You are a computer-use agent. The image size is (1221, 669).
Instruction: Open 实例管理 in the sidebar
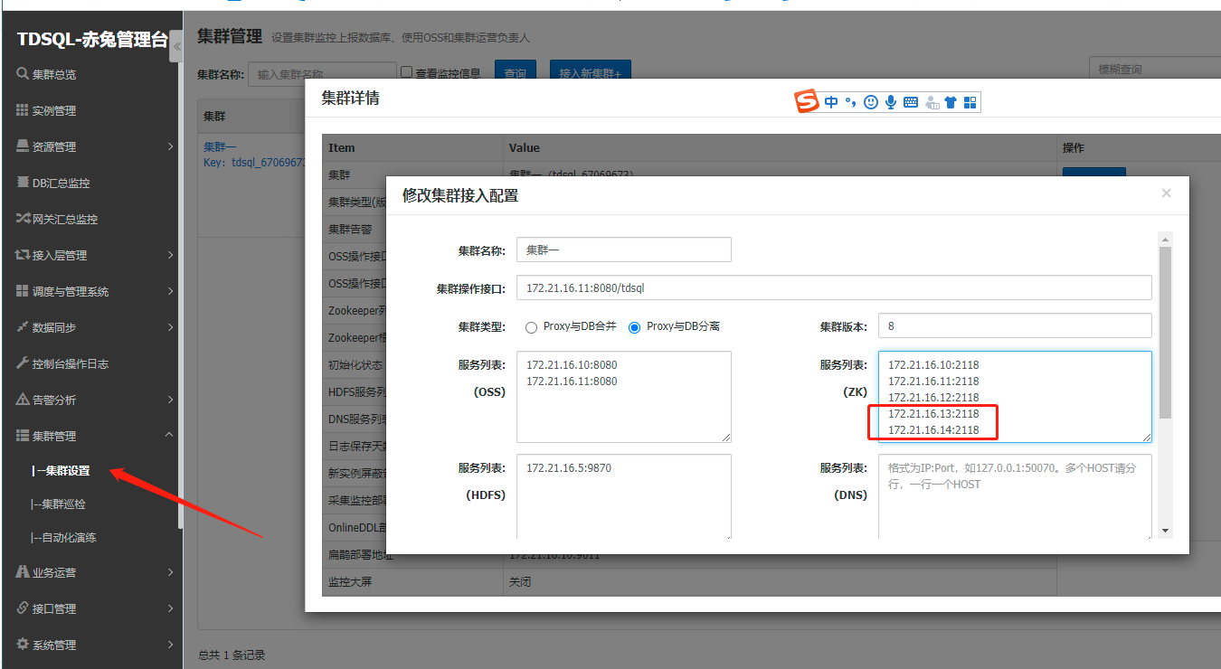(54, 110)
